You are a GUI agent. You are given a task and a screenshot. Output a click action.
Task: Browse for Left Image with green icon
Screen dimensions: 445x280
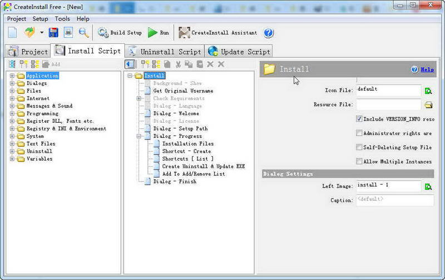click(428, 187)
